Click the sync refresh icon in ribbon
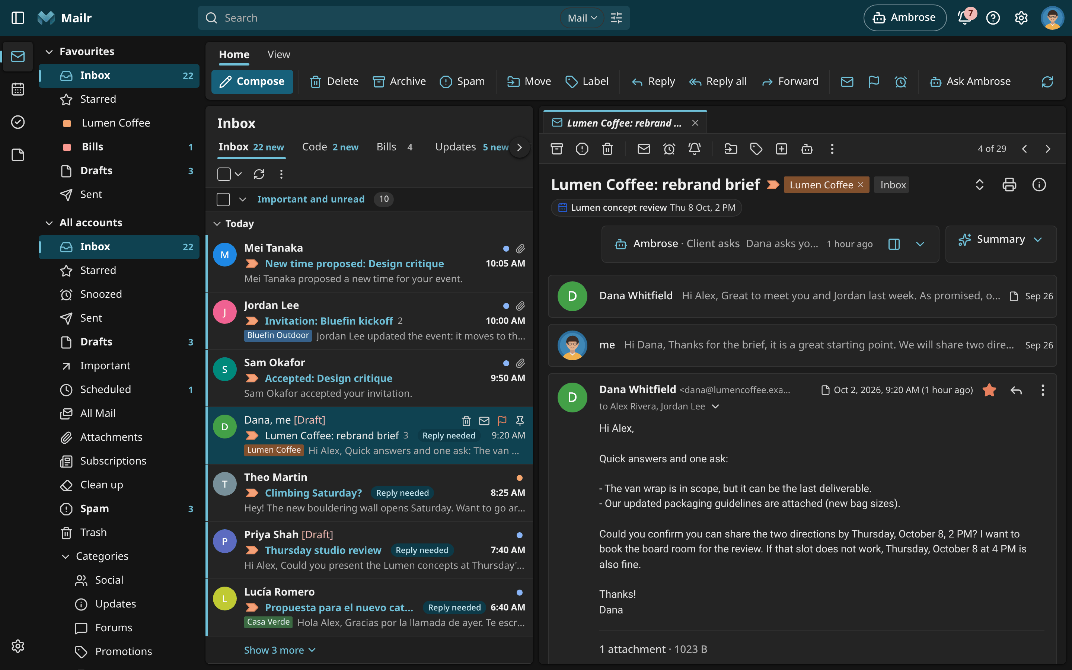 coord(1047,82)
